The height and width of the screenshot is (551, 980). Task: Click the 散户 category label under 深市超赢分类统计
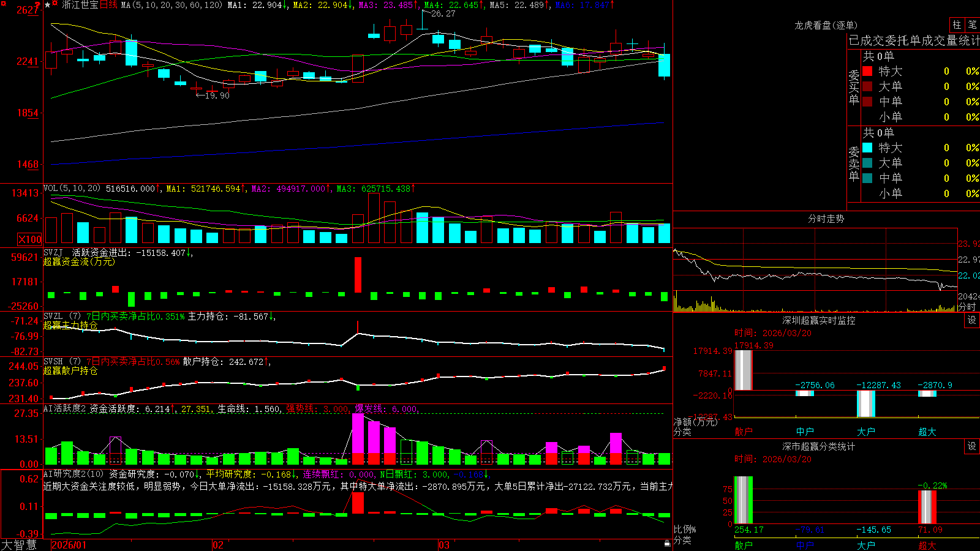pyautogui.click(x=743, y=545)
